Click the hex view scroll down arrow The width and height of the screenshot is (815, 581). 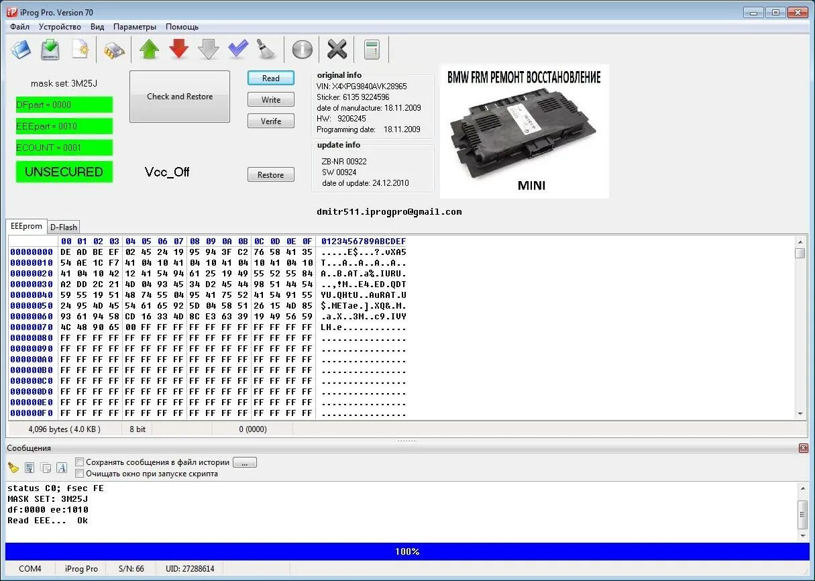pos(800,414)
